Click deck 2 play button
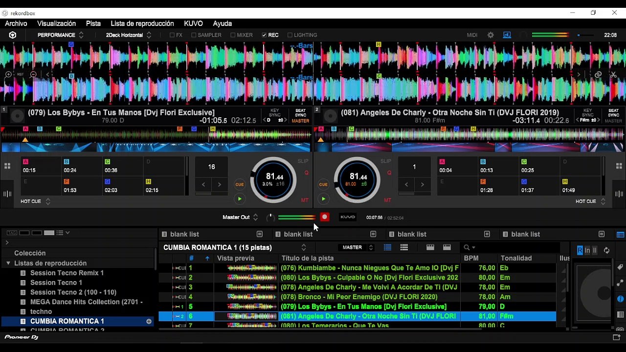Viewport: 626px width, 352px height. 323,199
